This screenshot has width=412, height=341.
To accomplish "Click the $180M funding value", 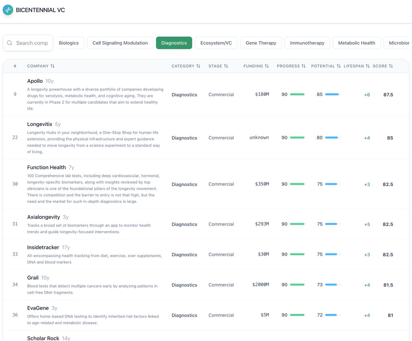I will [262, 94].
